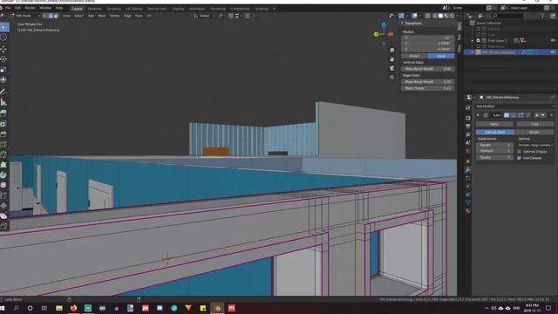Toggle camera view icon in viewport
This screenshot has width=558, height=314.
(391, 68)
